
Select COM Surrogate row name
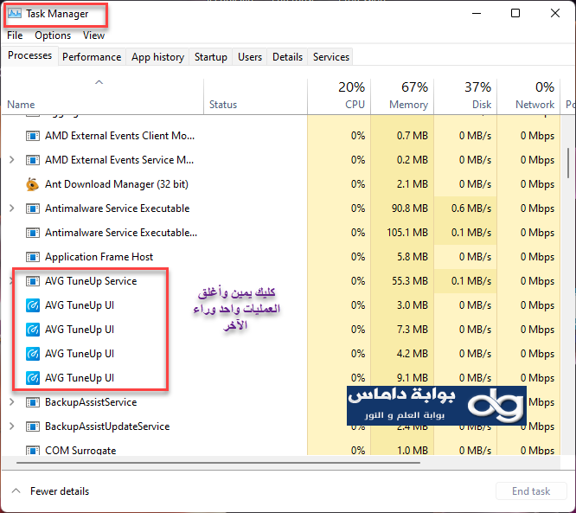(80, 451)
